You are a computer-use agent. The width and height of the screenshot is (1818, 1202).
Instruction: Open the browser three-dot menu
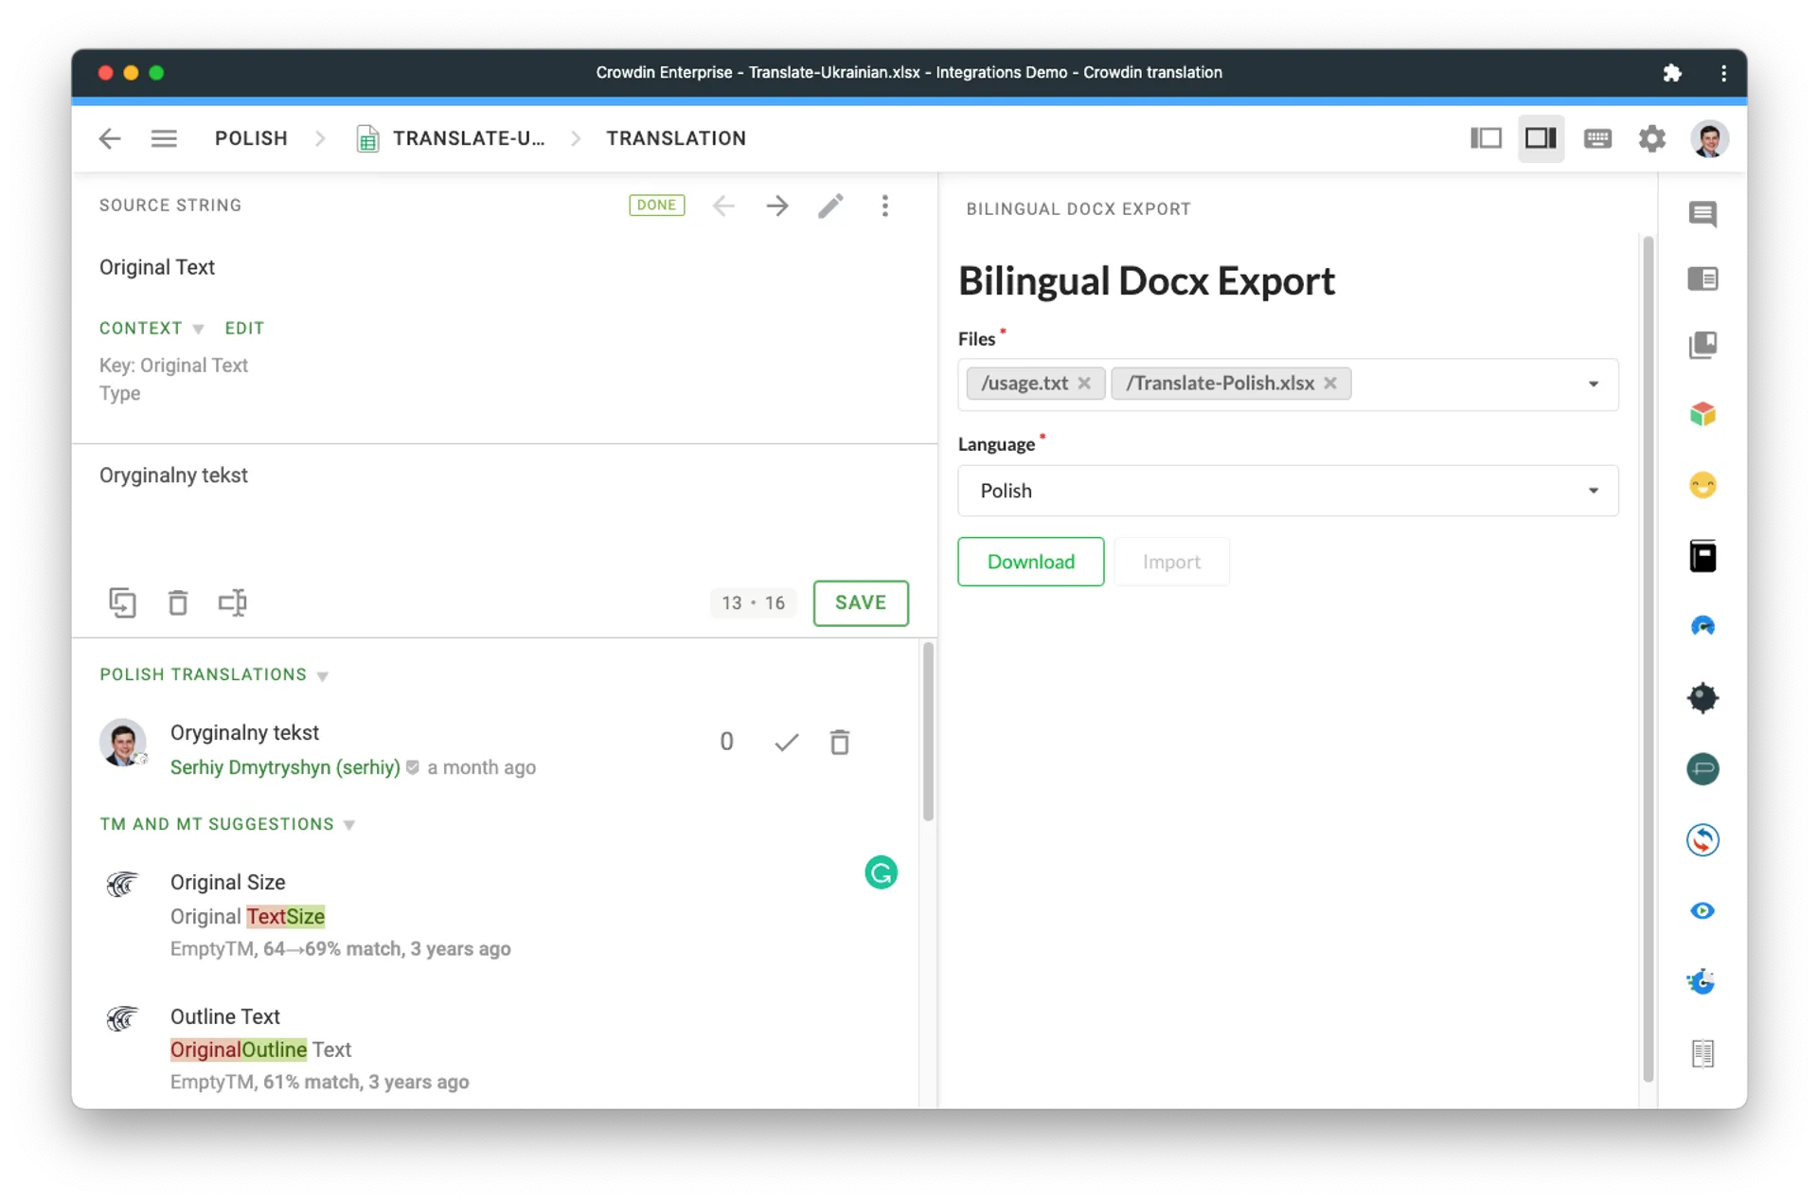pyautogui.click(x=1723, y=73)
